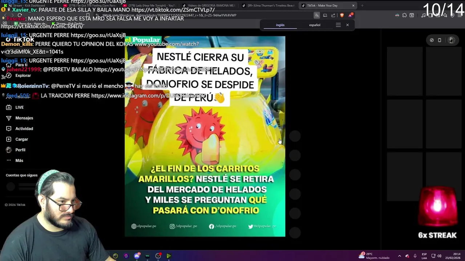
Task: Open translate popup options menu
Action: (x=338, y=25)
